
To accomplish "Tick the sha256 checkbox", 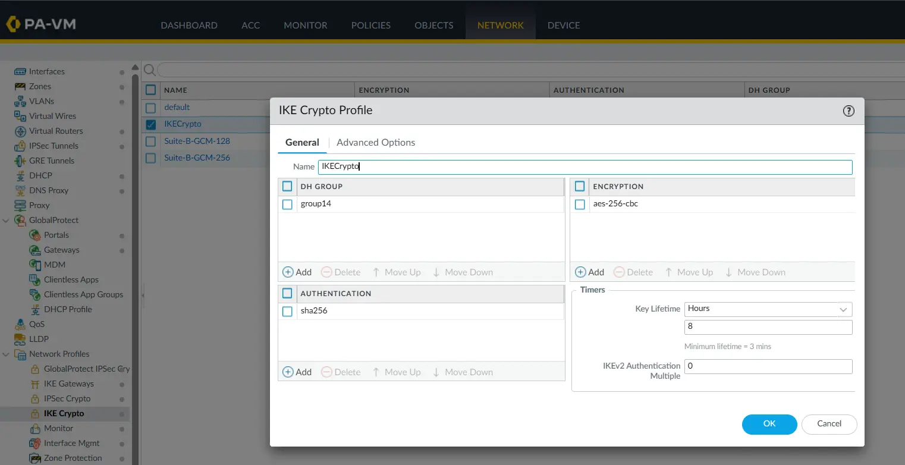I will click(287, 311).
